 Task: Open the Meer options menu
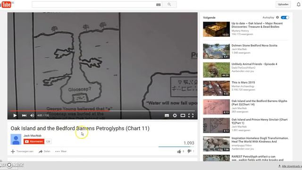(61, 151)
